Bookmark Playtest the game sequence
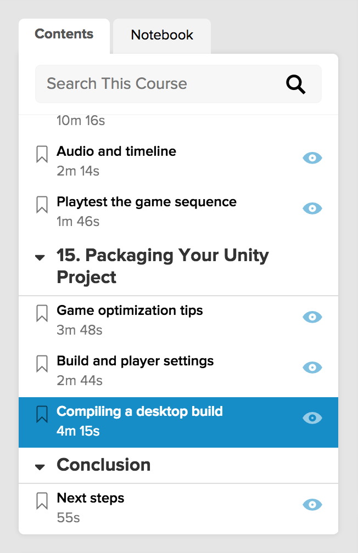358x553 pixels. click(42, 205)
